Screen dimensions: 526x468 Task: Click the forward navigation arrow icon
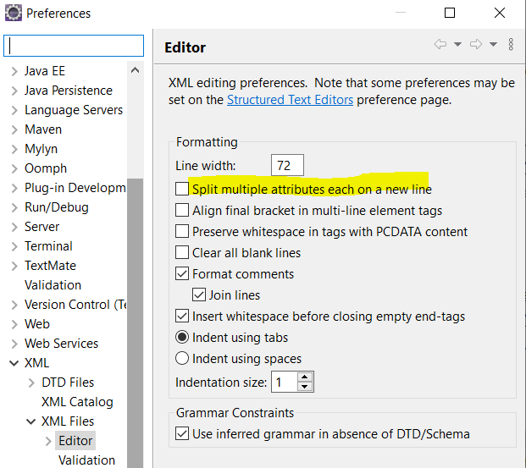(x=476, y=44)
